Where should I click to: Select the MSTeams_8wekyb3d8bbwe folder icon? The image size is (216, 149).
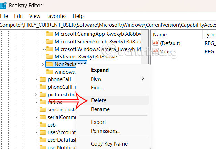click(x=50, y=57)
